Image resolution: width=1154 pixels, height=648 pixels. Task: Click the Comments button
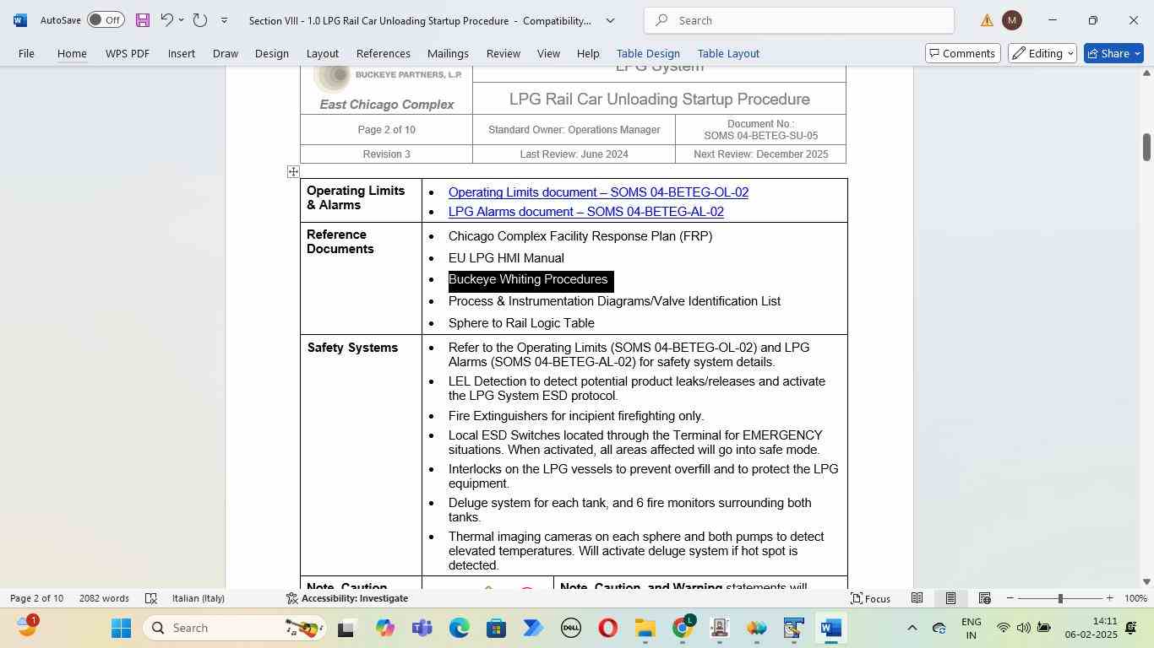coord(961,54)
